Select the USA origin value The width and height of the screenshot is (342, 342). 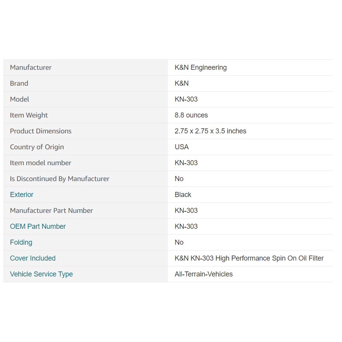pos(181,147)
